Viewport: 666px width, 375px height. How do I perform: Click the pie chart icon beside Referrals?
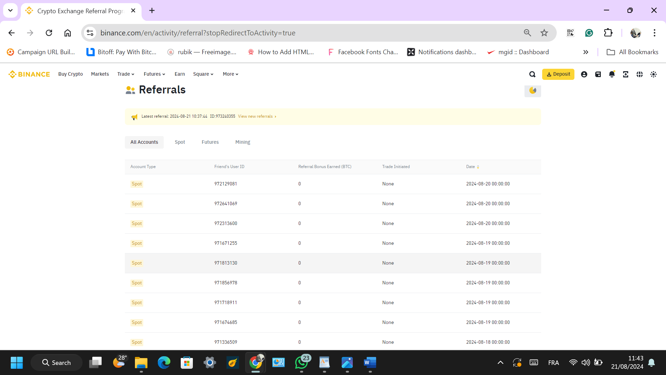point(533,91)
